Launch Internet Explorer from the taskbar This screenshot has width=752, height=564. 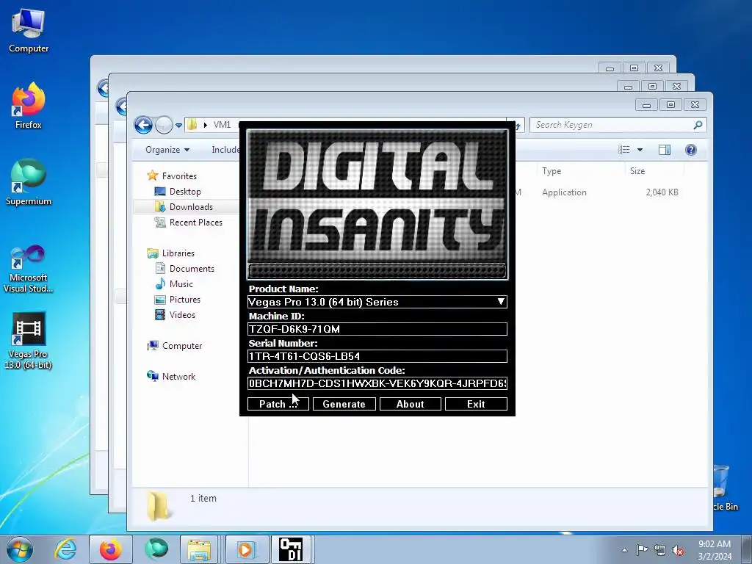point(65,549)
